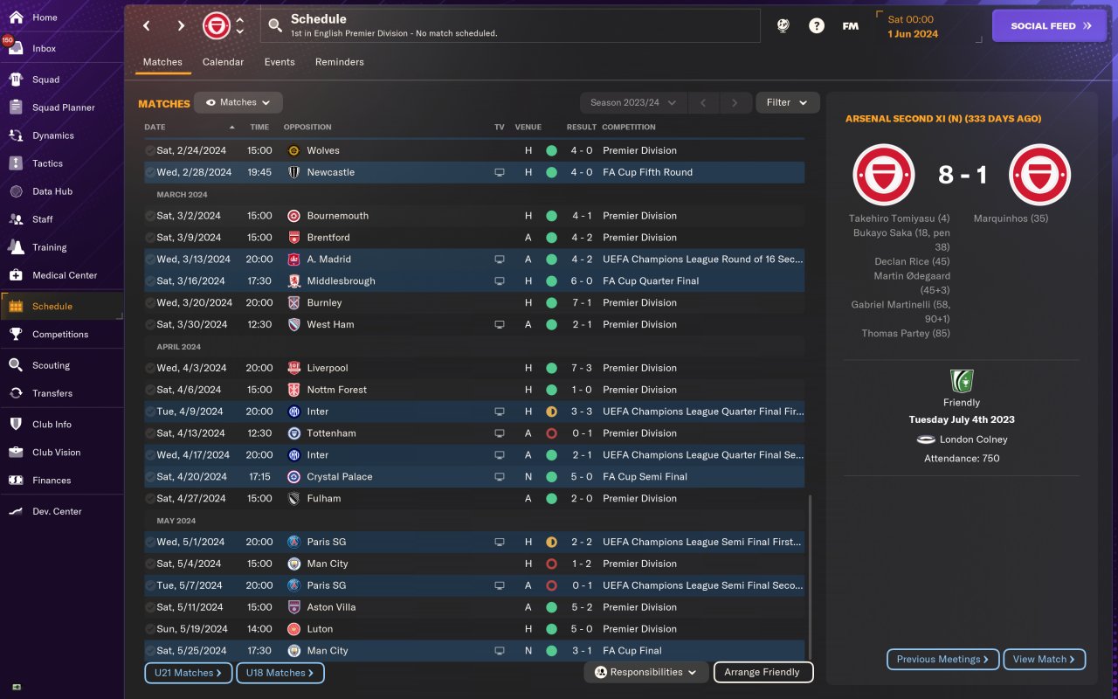Open Squad Planner from the sidebar
The image size is (1118, 699).
coord(62,107)
